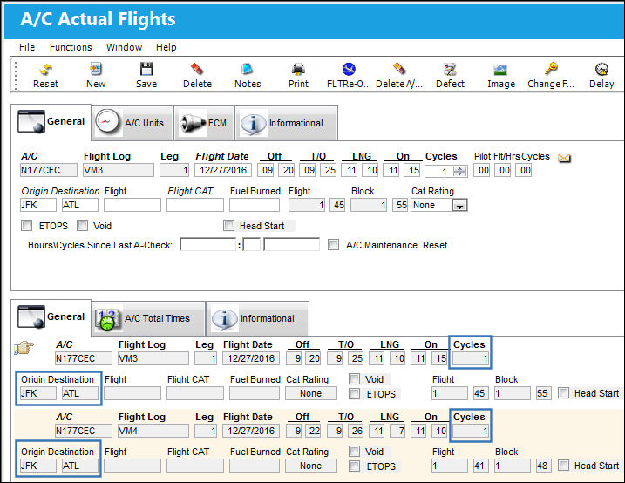
Task: Print the flight record
Action: (x=298, y=70)
